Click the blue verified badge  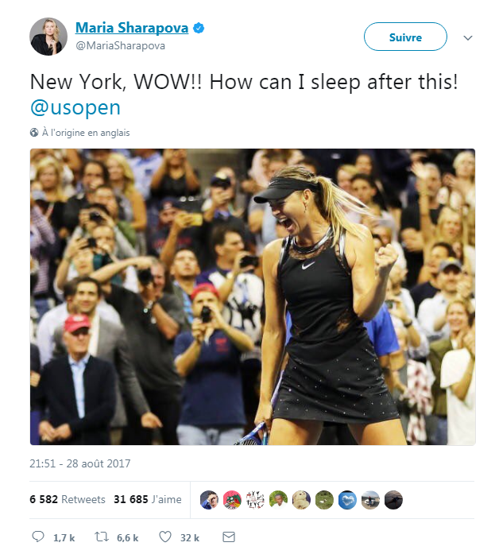[x=199, y=28]
